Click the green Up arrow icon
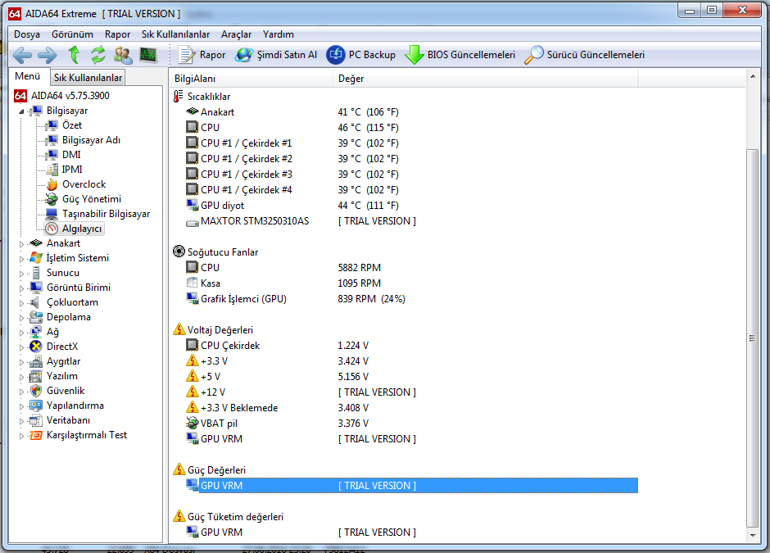770x553 pixels. pos(75,55)
